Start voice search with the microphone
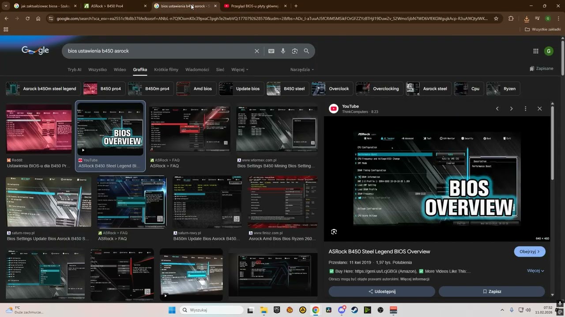The width and height of the screenshot is (565, 317). (x=283, y=51)
